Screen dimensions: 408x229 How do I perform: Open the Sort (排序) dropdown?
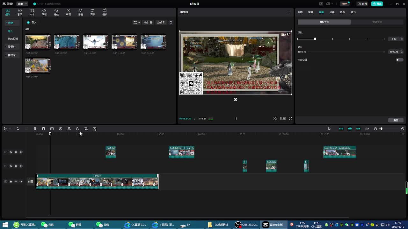[148, 23]
